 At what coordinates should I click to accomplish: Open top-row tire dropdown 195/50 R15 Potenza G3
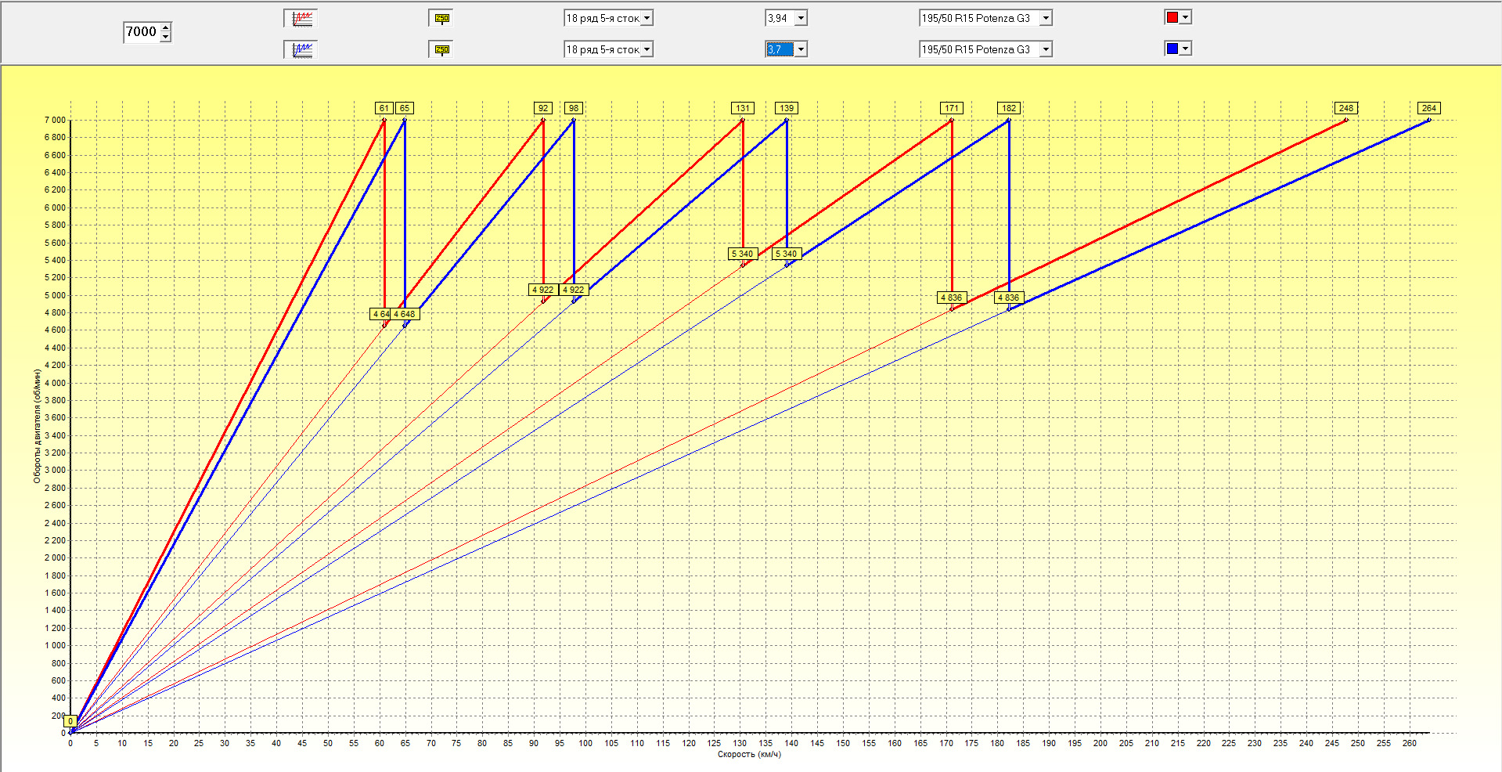pos(986,18)
